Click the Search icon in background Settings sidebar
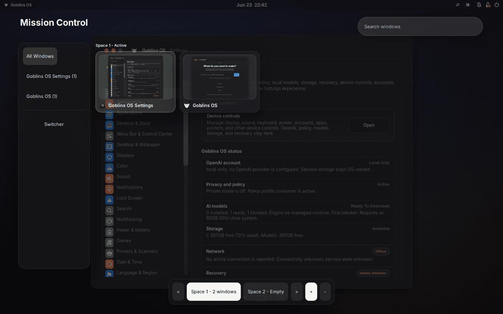The image size is (503, 314). pyautogui.click(x=109, y=211)
